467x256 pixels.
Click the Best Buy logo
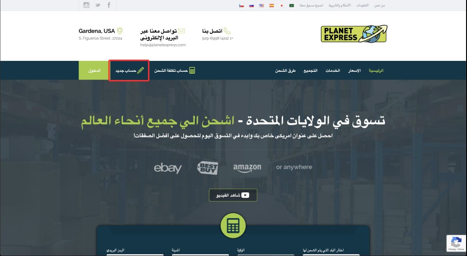(208, 168)
